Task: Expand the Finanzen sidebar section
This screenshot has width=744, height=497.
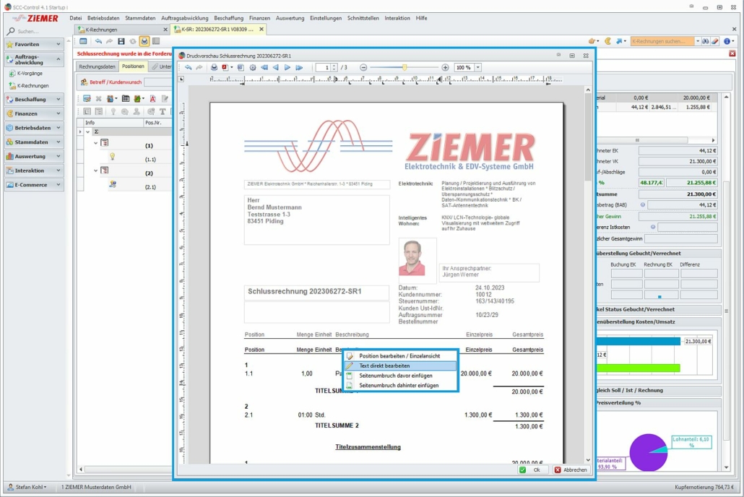Action: (x=34, y=113)
